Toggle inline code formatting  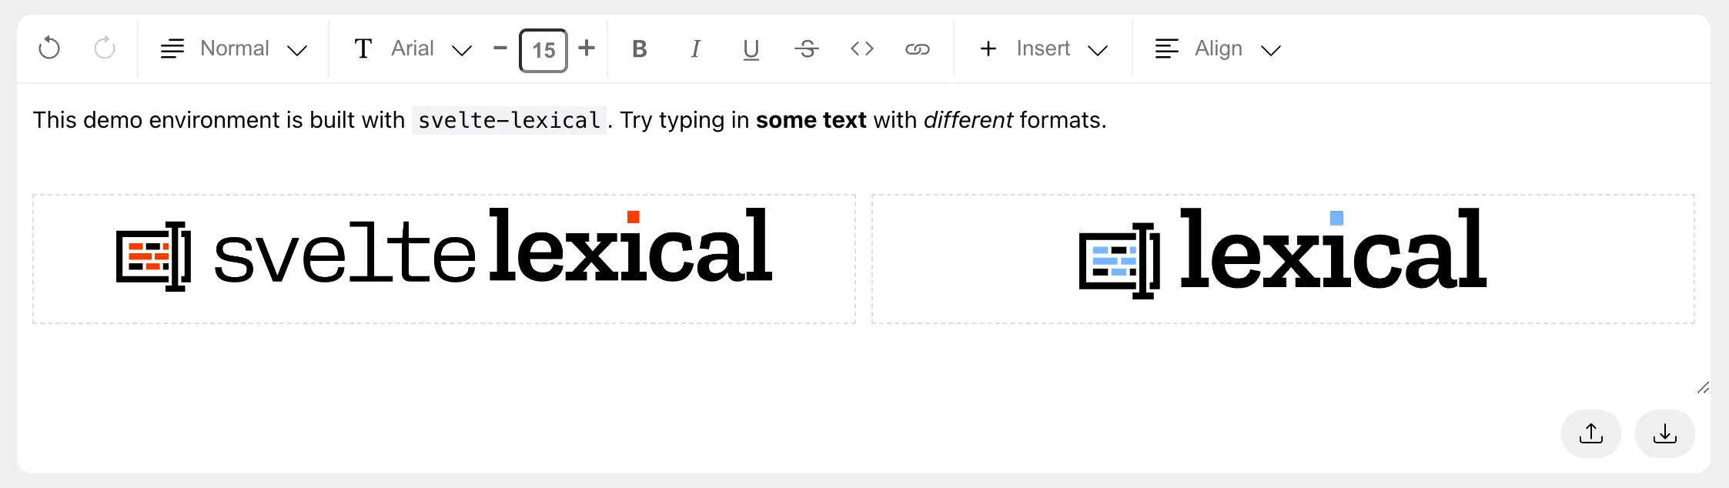coord(862,48)
